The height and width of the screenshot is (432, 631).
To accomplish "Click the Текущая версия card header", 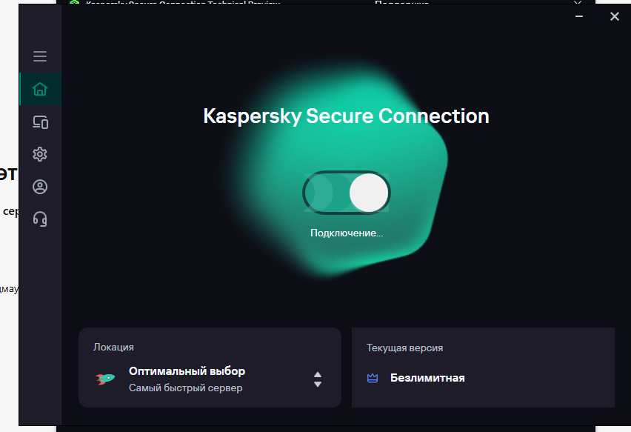I will 404,348.
